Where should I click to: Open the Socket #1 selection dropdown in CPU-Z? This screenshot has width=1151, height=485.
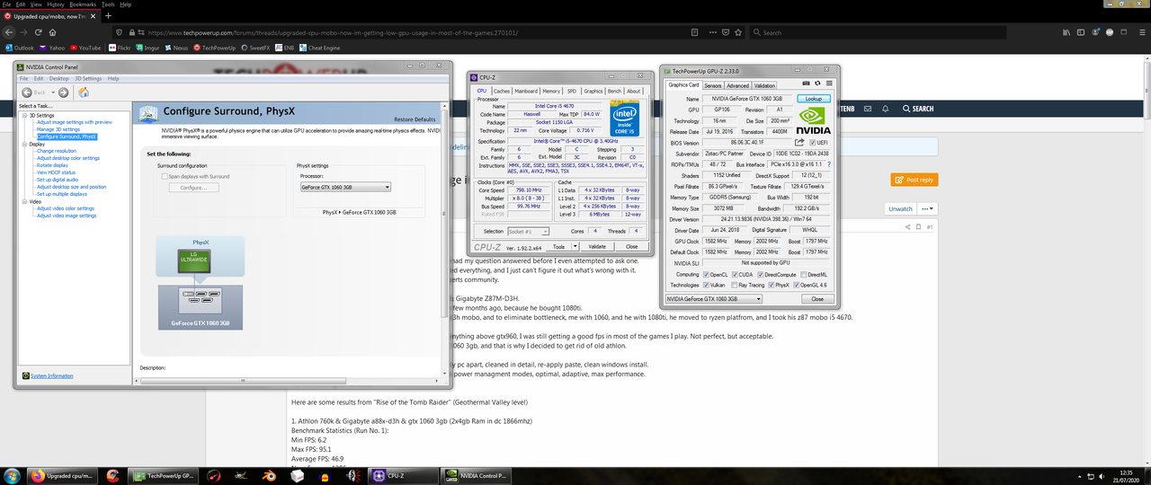click(529, 231)
